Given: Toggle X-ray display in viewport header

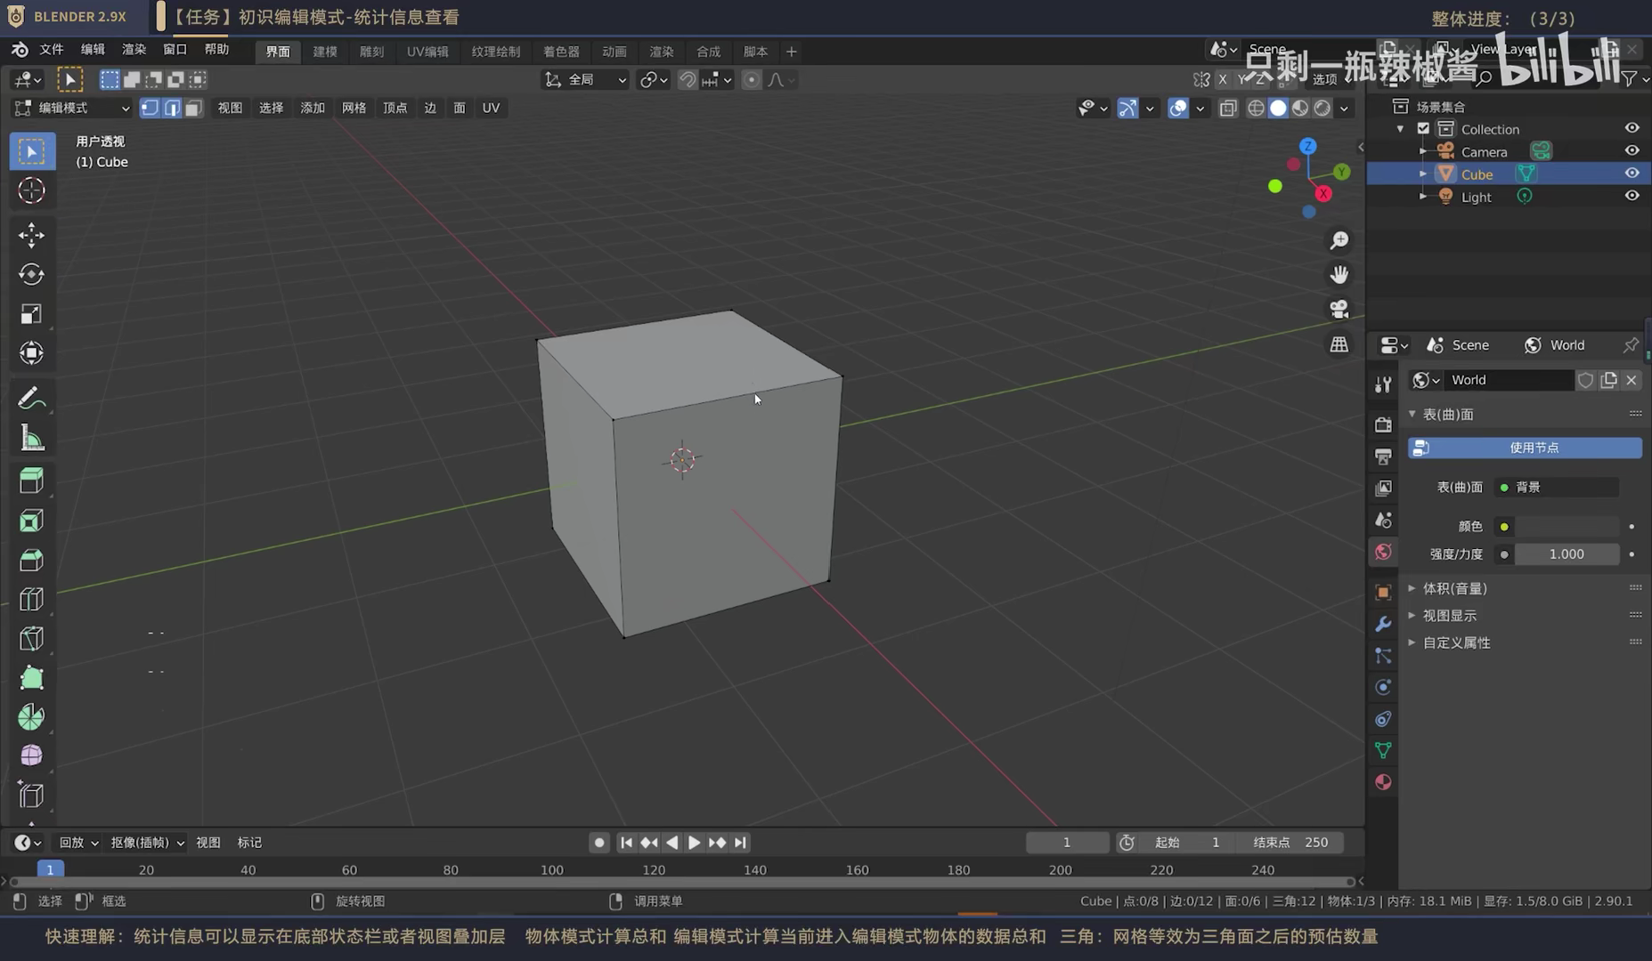Looking at the screenshot, I should (1227, 108).
